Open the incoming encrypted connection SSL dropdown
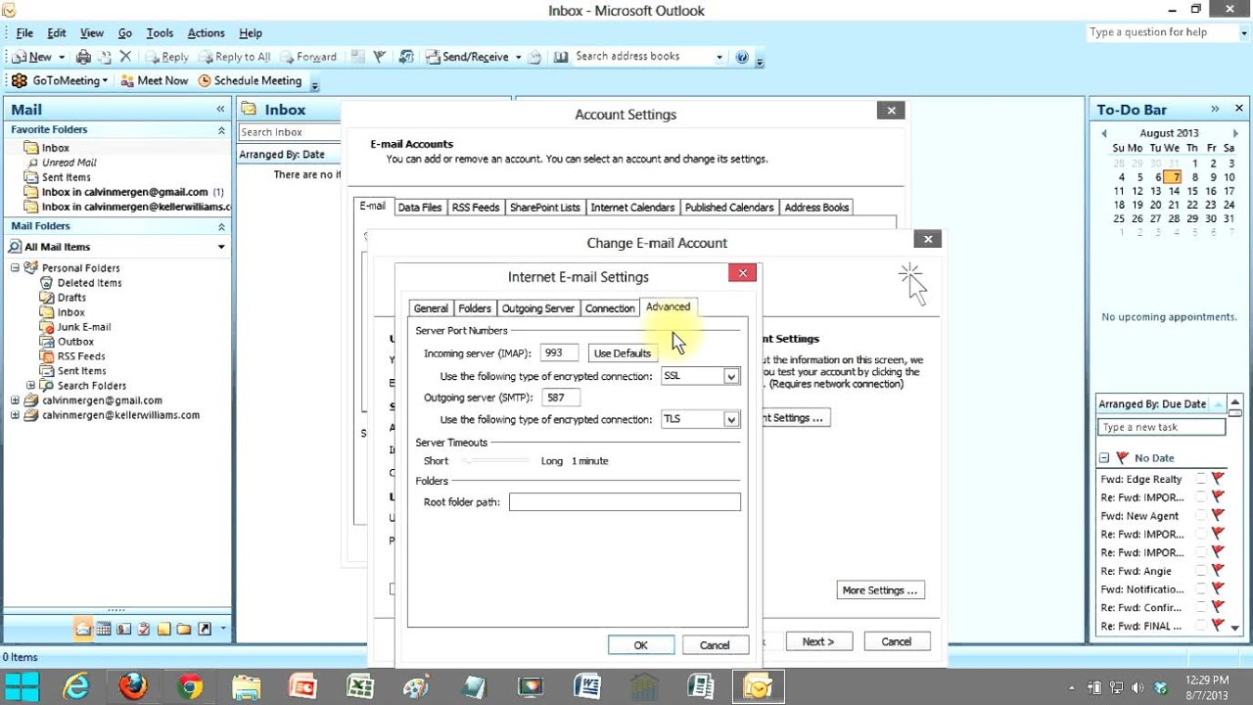The height and width of the screenshot is (705, 1253). [731, 376]
